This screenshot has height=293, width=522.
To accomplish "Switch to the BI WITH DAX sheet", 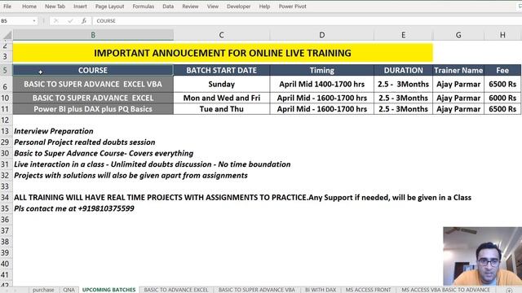I will tap(321, 290).
